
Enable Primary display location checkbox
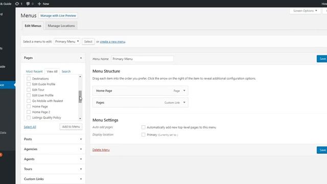point(143,135)
